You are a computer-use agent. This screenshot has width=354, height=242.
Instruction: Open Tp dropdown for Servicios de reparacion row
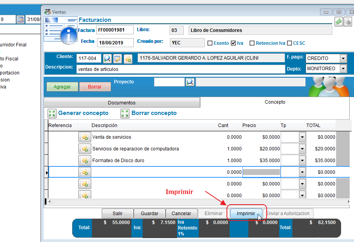[302, 149]
